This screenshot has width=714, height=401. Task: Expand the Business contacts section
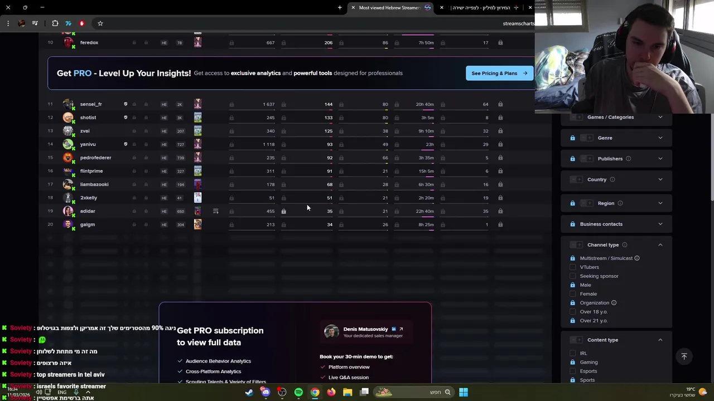tap(660, 224)
